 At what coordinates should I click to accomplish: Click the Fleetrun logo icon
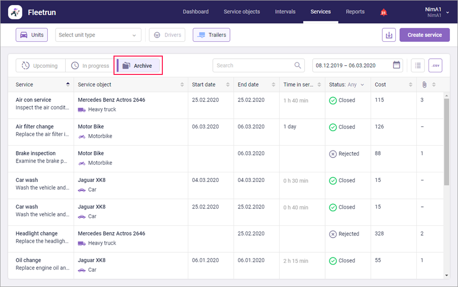tap(15, 12)
